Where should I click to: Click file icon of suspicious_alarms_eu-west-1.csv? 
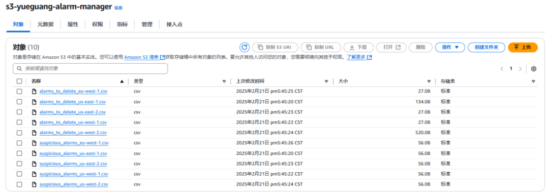34,143
